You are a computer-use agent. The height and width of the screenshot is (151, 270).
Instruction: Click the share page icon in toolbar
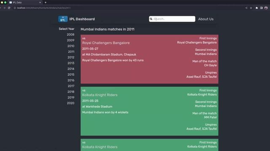tap(246, 8)
